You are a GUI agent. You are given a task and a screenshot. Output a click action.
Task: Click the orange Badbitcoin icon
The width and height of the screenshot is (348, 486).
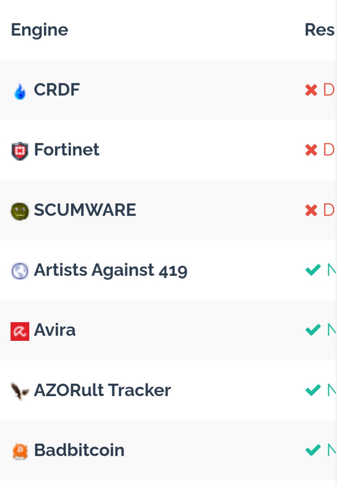[20, 451]
